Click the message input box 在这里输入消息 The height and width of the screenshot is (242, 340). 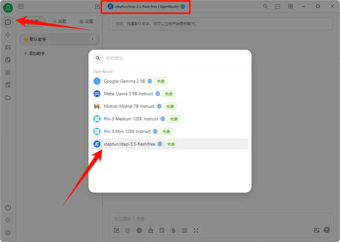[221, 219]
